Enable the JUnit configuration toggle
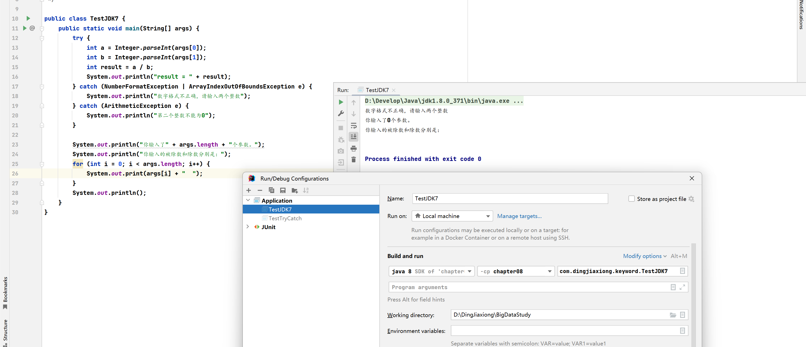 248,227
